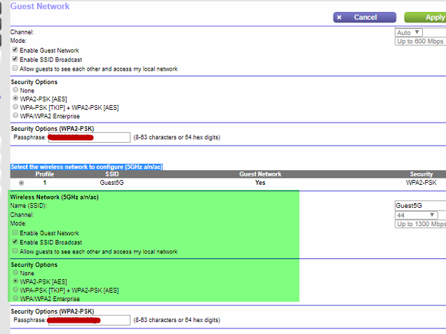The height and width of the screenshot is (334, 446).
Task: Toggle Enable SSID Broadcast for the 5GHz network
Action: coord(15,242)
